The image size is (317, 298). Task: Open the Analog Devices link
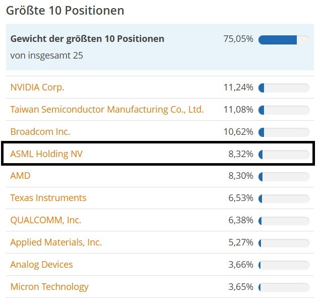[x=42, y=265]
